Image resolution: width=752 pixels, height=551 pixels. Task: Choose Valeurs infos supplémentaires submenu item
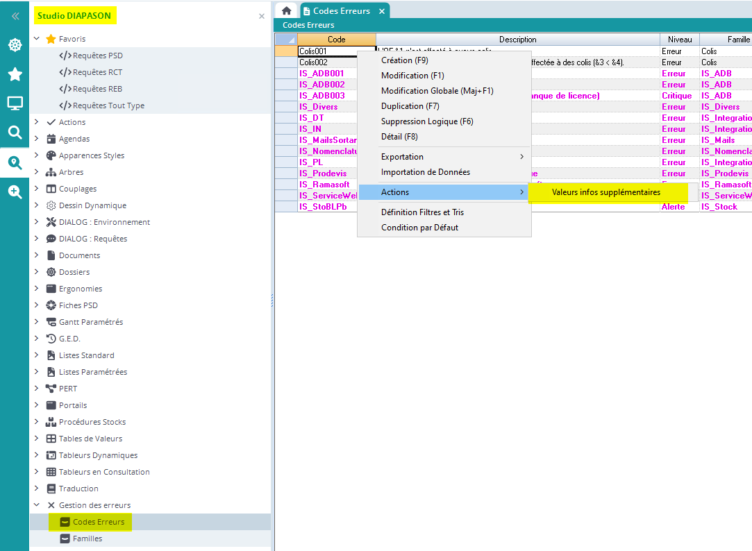coord(605,192)
